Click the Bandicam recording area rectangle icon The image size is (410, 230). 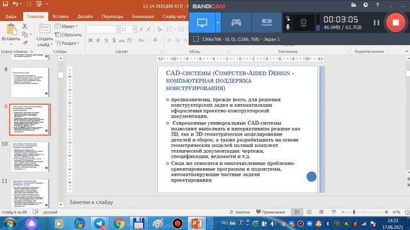tap(195, 39)
